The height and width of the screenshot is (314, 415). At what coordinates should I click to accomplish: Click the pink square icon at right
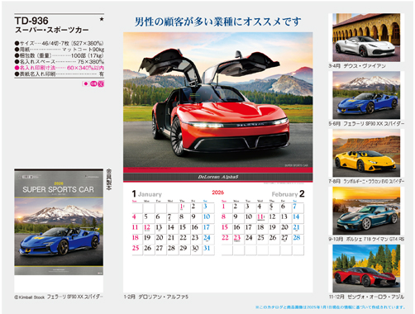coord(101,83)
